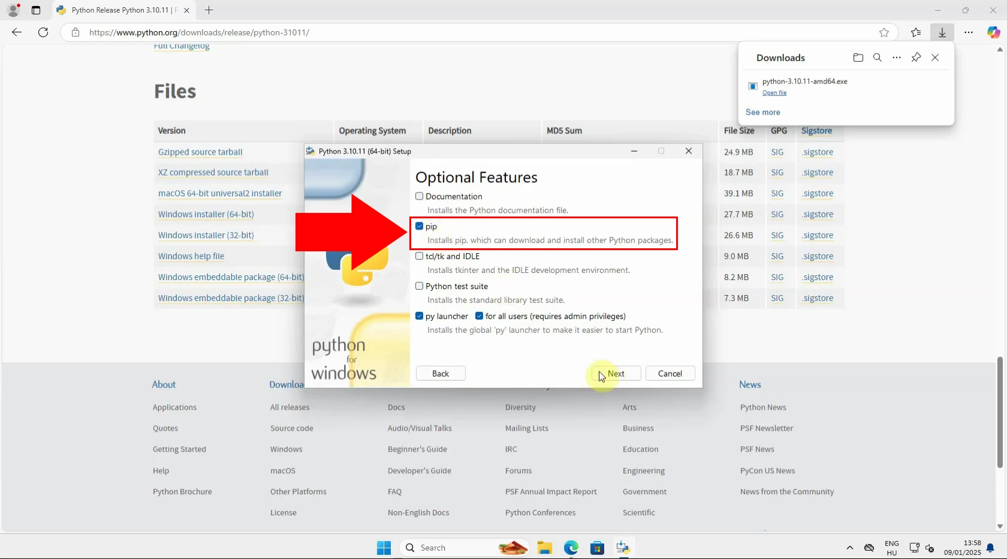Download Windows installer (32-bit)

click(206, 236)
